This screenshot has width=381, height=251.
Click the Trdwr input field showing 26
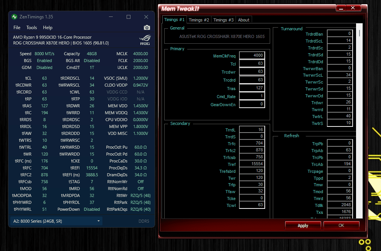(340, 102)
